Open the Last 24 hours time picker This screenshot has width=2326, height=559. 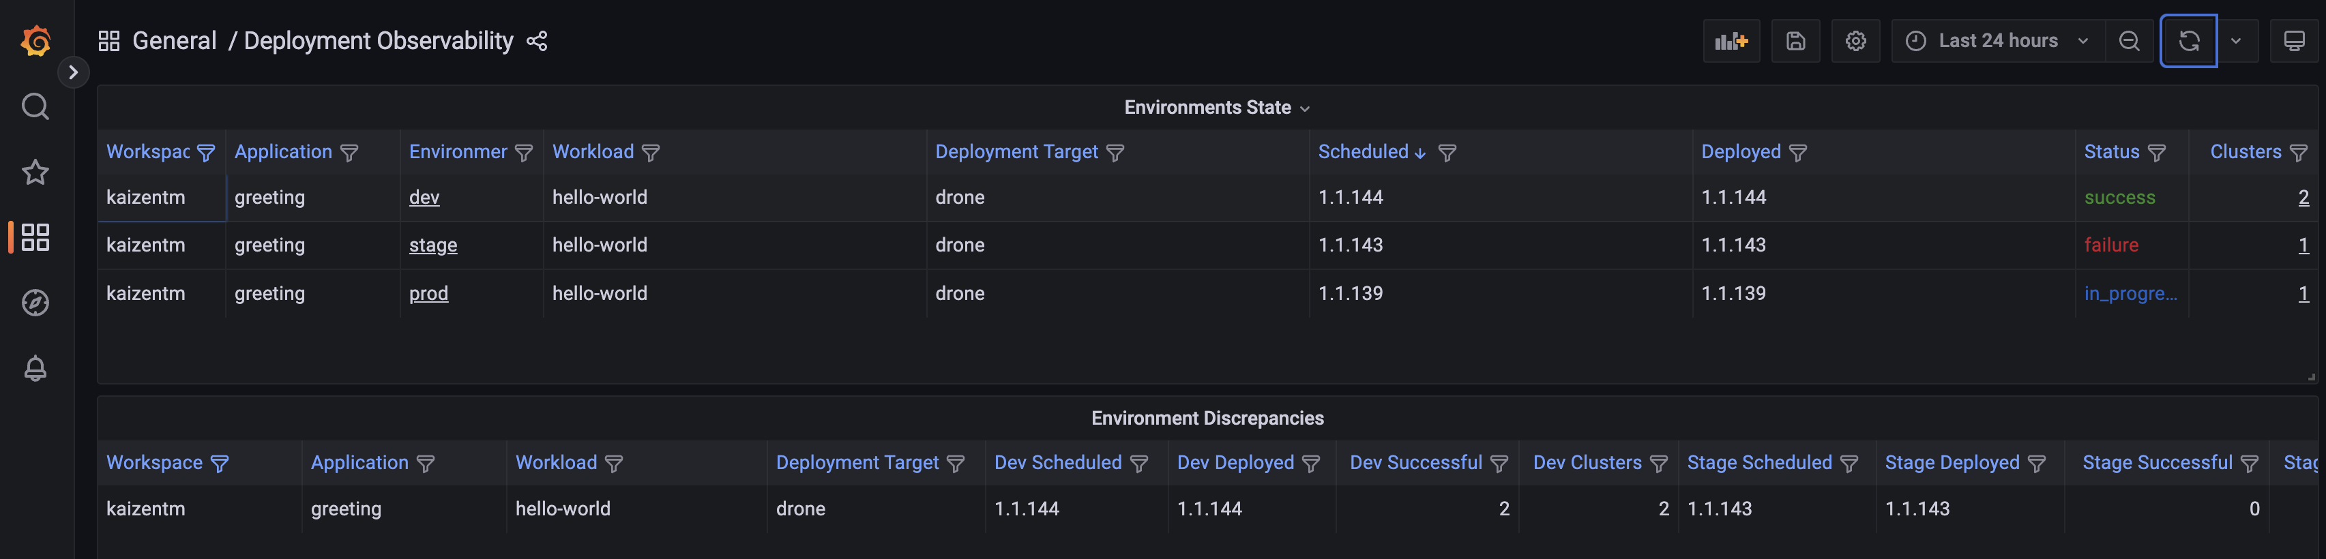click(x=1997, y=41)
